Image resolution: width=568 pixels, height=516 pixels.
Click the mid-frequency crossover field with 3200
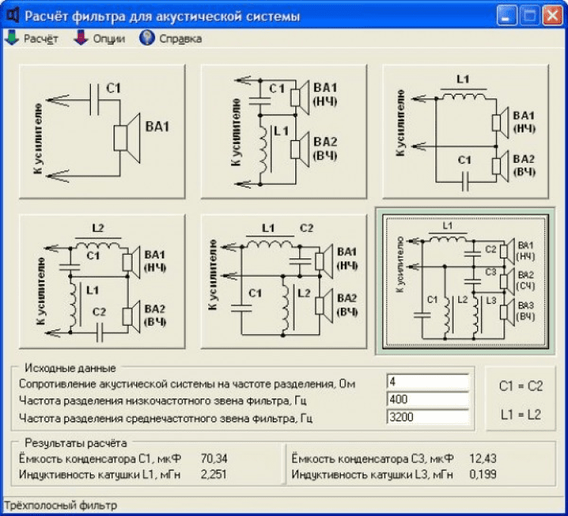click(x=428, y=417)
